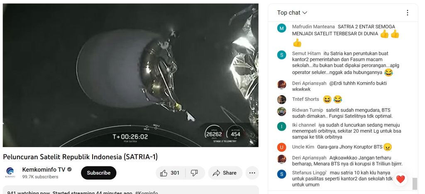425x194 pixels.
Task: Open Tntef Shorts' chat avatar
Action: pos(282,99)
